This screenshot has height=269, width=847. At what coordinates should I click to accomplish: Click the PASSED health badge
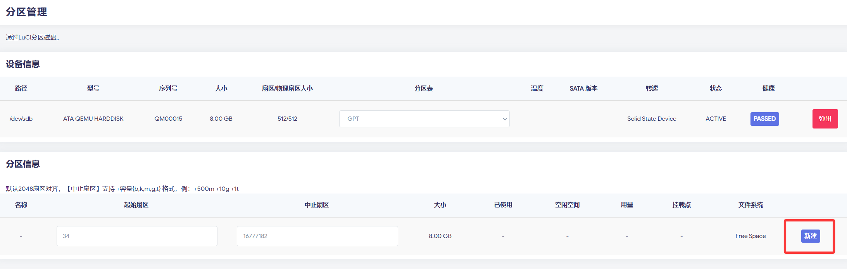pyautogui.click(x=764, y=119)
